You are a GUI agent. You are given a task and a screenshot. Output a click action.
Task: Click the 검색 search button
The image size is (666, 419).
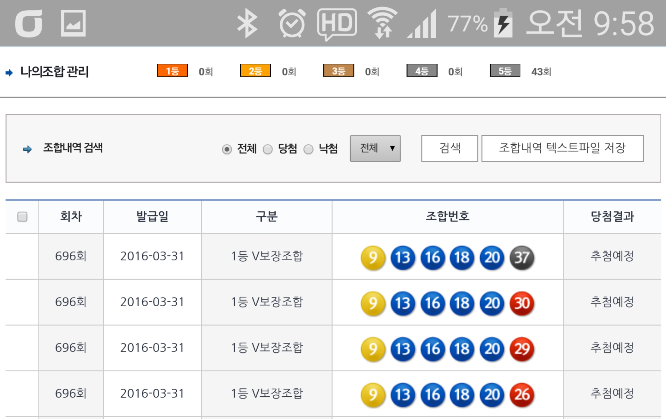(450, 148)
